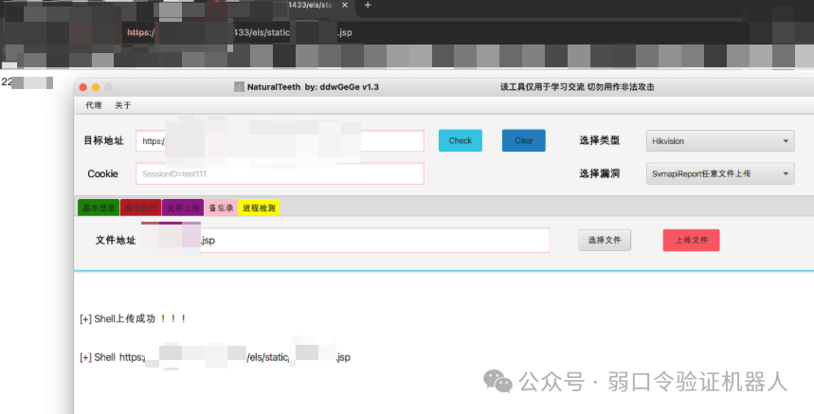This screenshot has height=414, width=814.
Task: Focus the 目标地址 URL input field
Action: (x=280, y=141)
